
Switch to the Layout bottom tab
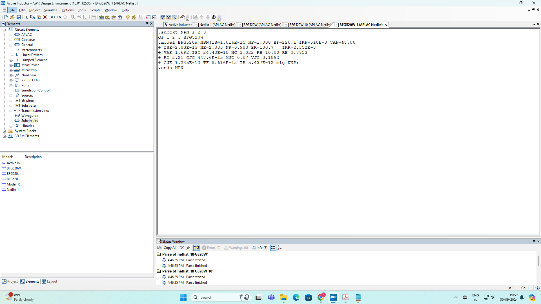tap(50, 281)
